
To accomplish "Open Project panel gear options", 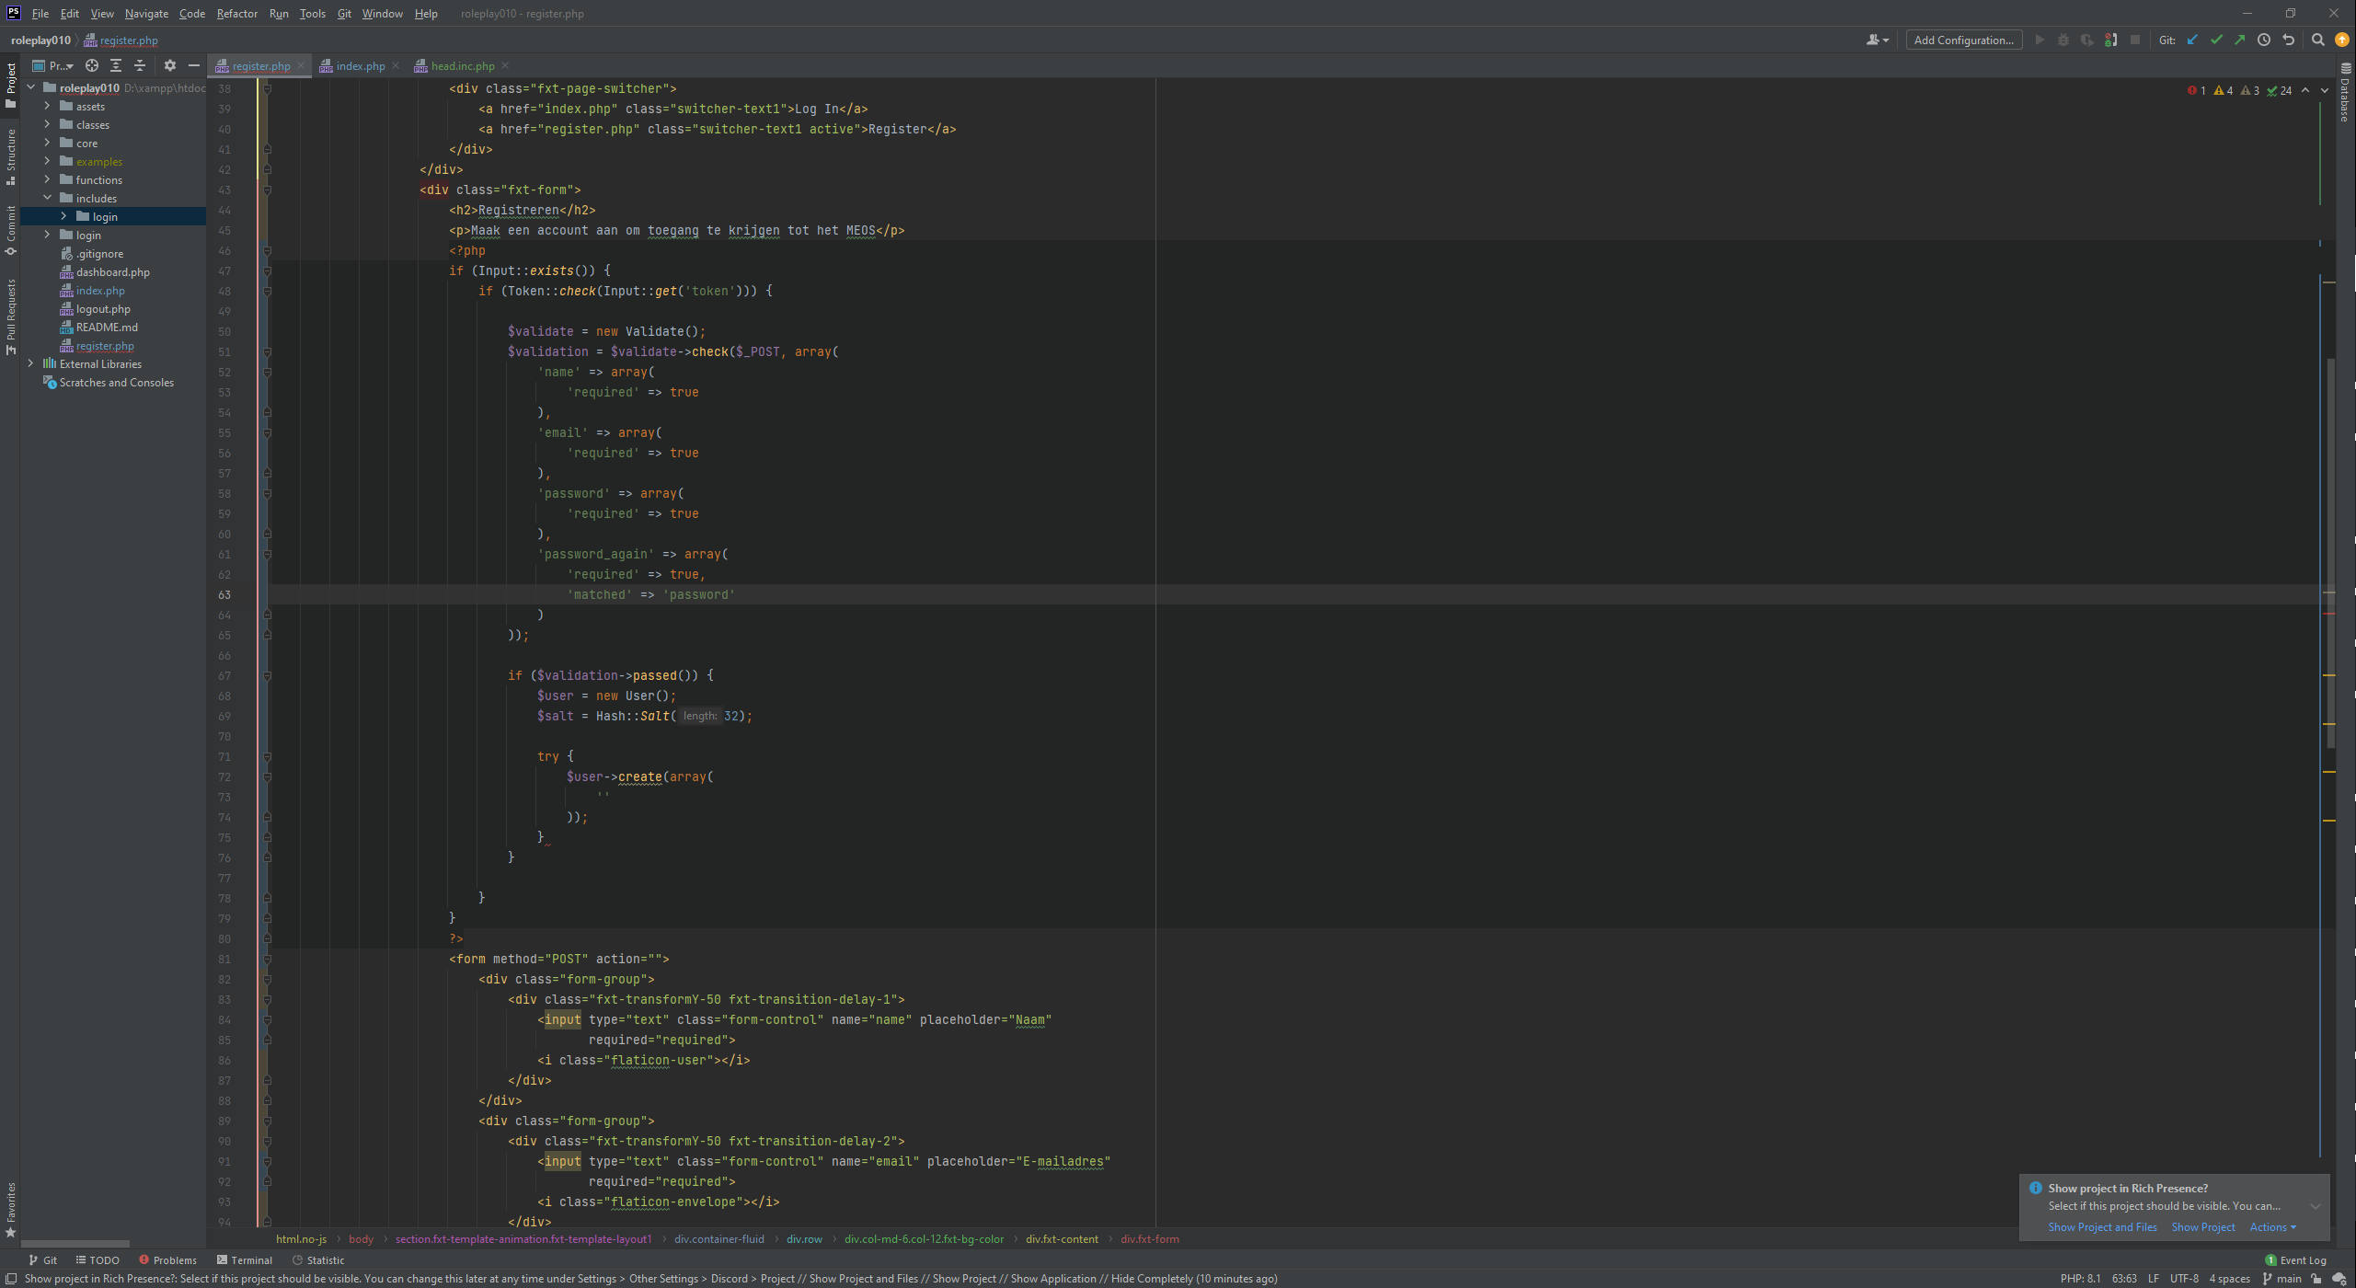I will [169, 65].
